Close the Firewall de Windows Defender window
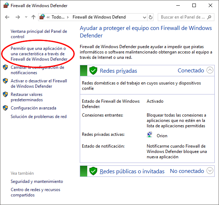Screen dimensions: 219x205 click(x=210, y=6)
